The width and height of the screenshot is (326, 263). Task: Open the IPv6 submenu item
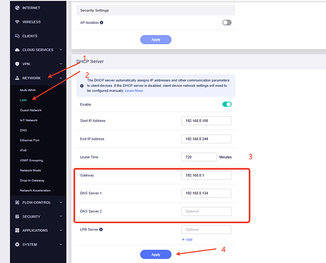23,150
